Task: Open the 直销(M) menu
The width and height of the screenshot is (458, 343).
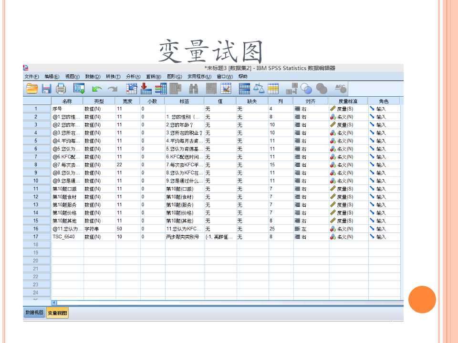Action: 154,76
